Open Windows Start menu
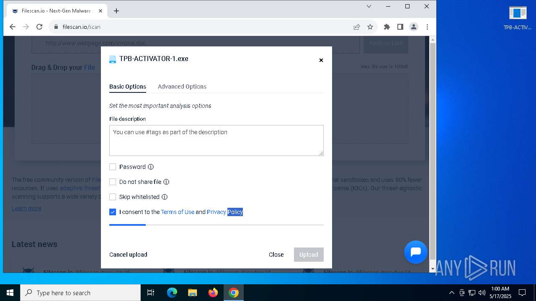Viewport: 536px width, 301px height. coord(10,293)
